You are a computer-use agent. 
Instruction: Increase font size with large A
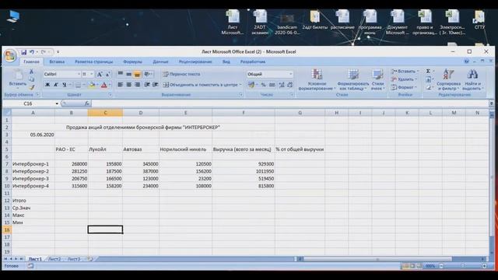[x=100, y=75]
